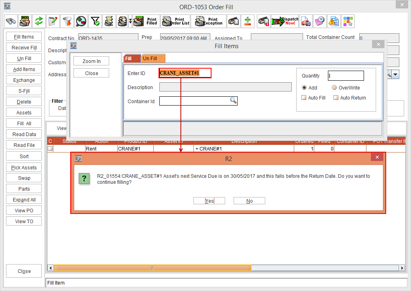
Task: Click the horizontal scrollbar under the order grid
Action: [153, 268]
